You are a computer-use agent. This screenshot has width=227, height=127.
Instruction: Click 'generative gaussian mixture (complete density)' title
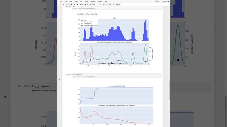[x=114, y=42]
